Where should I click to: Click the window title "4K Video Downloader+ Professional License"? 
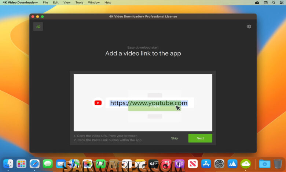[143, 16]
